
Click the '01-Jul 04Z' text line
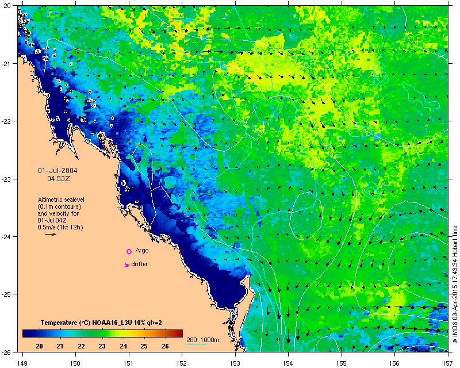coord(52,220)
